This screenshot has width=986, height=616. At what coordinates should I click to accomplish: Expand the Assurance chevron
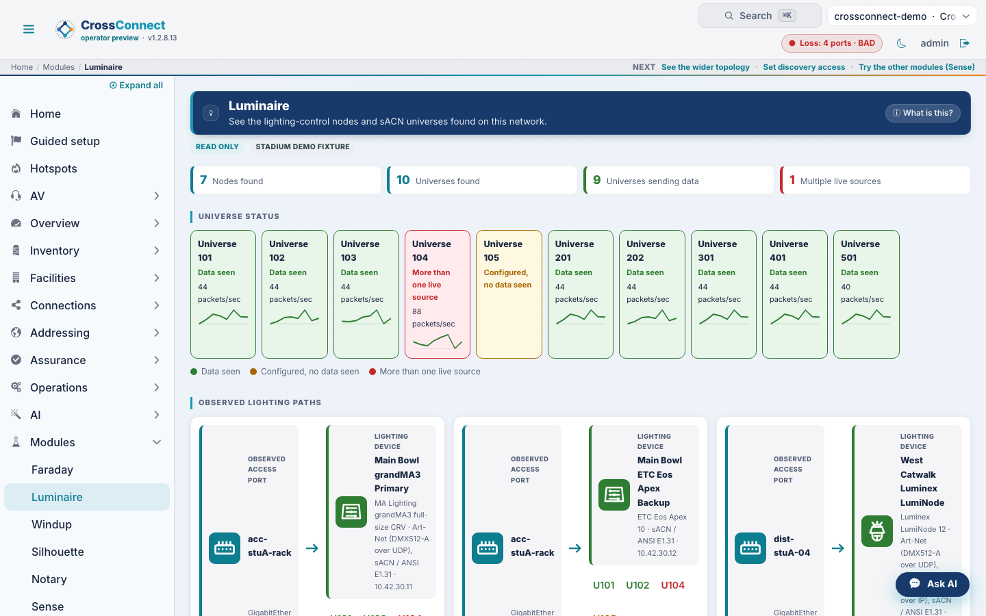(157, 360)
